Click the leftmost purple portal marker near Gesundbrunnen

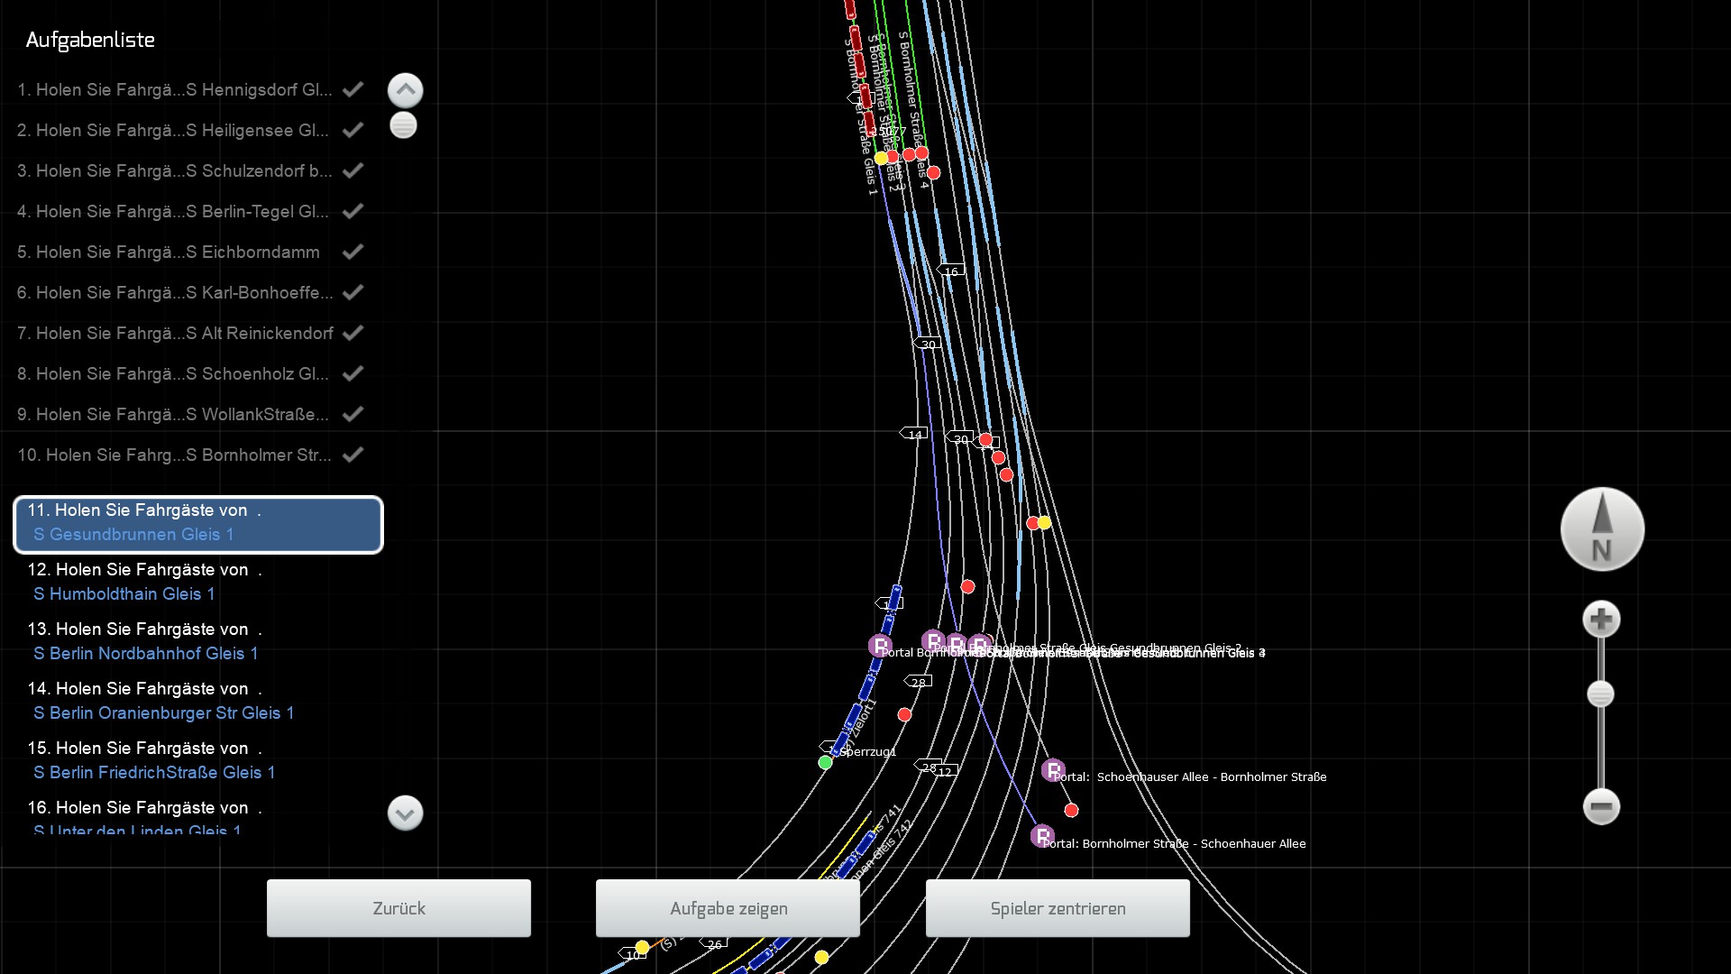coord(880,646)
